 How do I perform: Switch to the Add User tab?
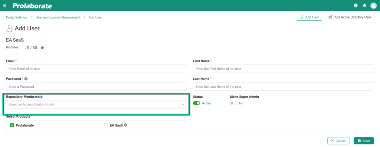pyautogui.click(x=309, y=17)
